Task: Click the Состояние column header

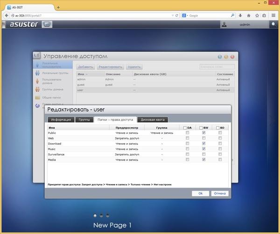Action: click(225, 74)
